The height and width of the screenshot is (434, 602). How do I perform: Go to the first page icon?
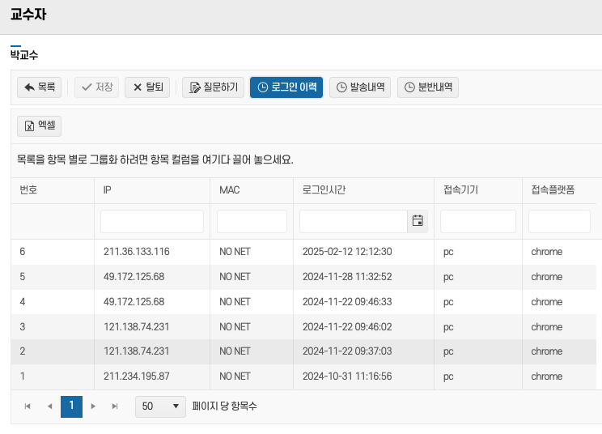tap(28, 406)
